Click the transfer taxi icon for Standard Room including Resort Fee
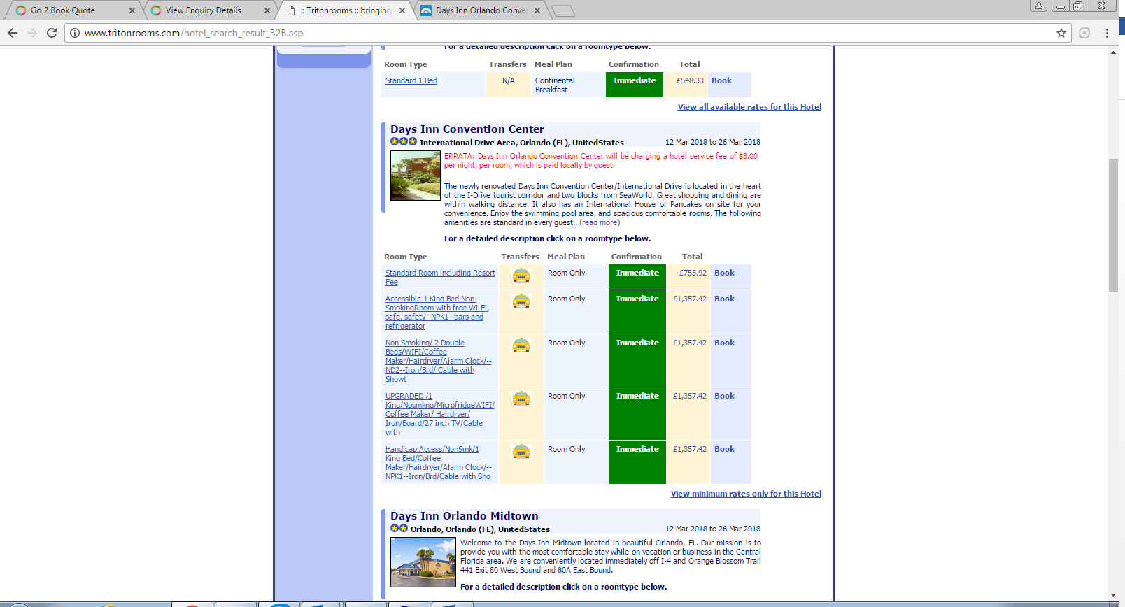1125x607 pixels. point(521,276)
